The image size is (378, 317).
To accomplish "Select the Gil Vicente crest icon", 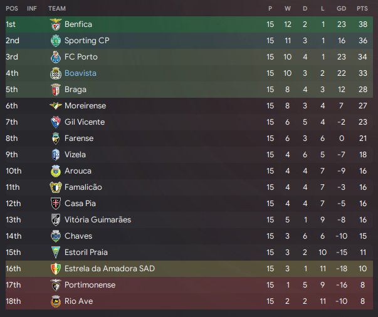I will click(56, 122).
